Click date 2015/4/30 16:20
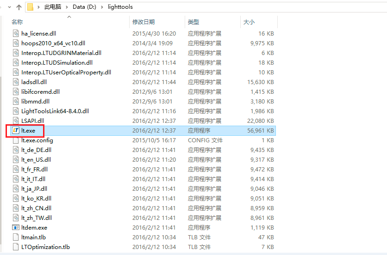387x255 pixels. 154,34
